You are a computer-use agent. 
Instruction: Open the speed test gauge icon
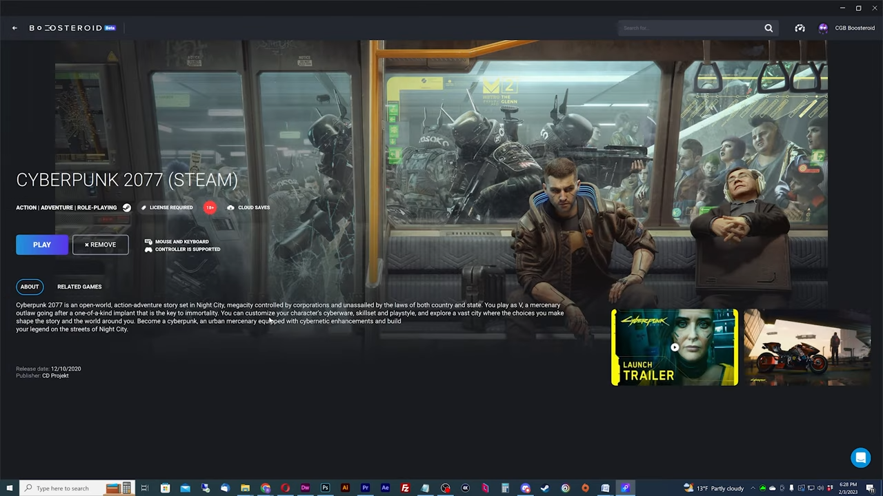coord(800,28)
